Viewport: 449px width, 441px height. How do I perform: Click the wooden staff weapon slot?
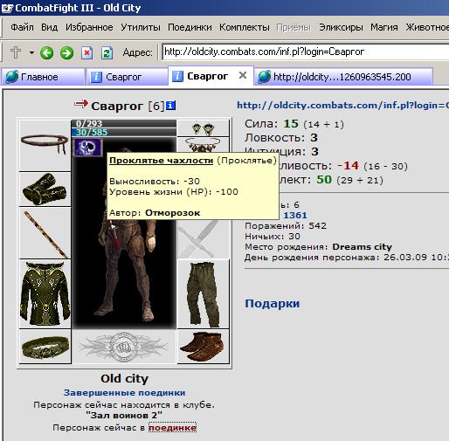click(45, 233)
